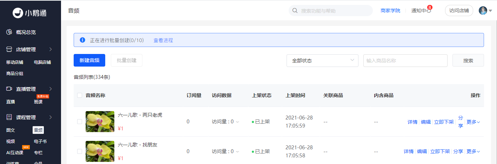Click the search magnifier icon in top bar
The height and width of the screenshot is (164, 497).
[295, 11]
